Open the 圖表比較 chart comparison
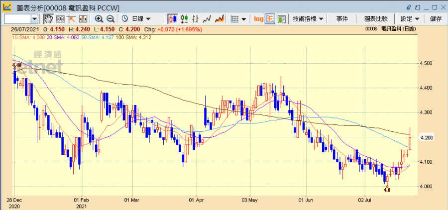This screenshot has width=448, height=210. [376, 18]
